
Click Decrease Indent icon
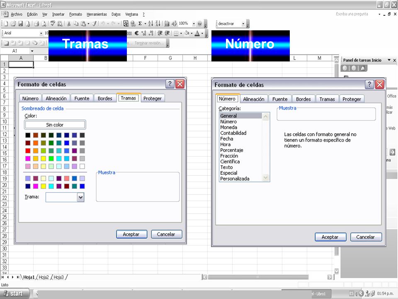[x=160, y=33]
